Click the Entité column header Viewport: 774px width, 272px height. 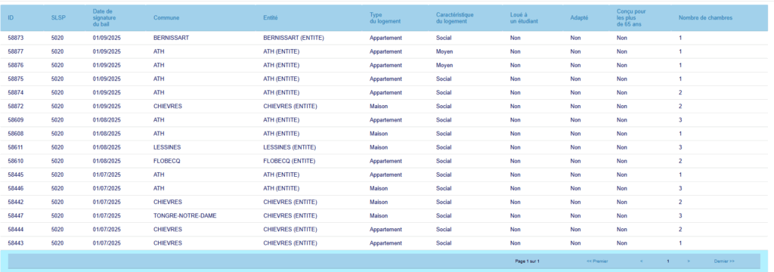point(271,18)
